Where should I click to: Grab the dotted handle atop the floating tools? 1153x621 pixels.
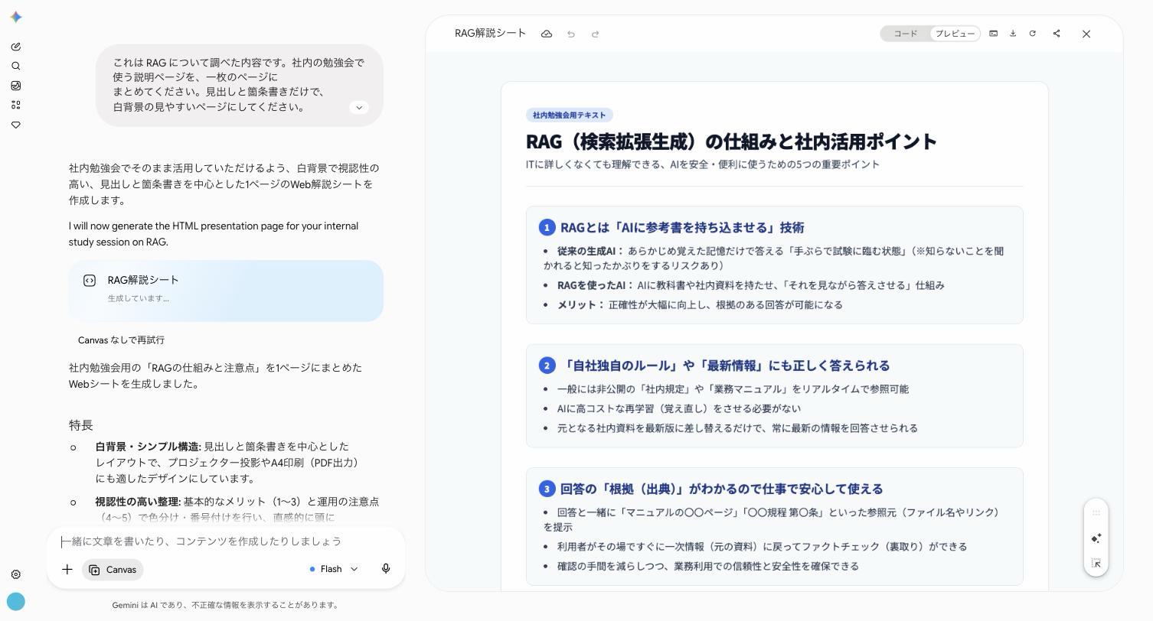[x=1096, y=513]
